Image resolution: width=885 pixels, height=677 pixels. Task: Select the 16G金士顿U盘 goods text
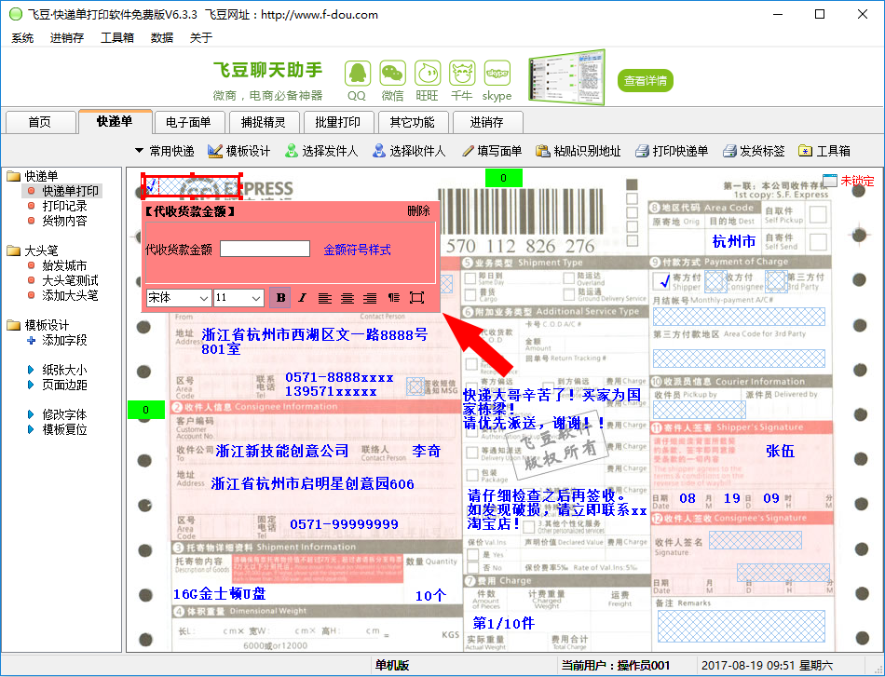click(x=220, y=593)
